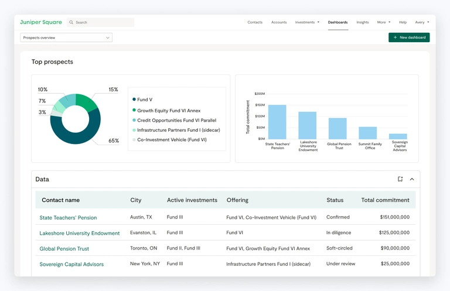The width and height of the screenshot is (450, 291).
Task: Click the Lakeshore University Endowment bar
Action: point(308,125)
